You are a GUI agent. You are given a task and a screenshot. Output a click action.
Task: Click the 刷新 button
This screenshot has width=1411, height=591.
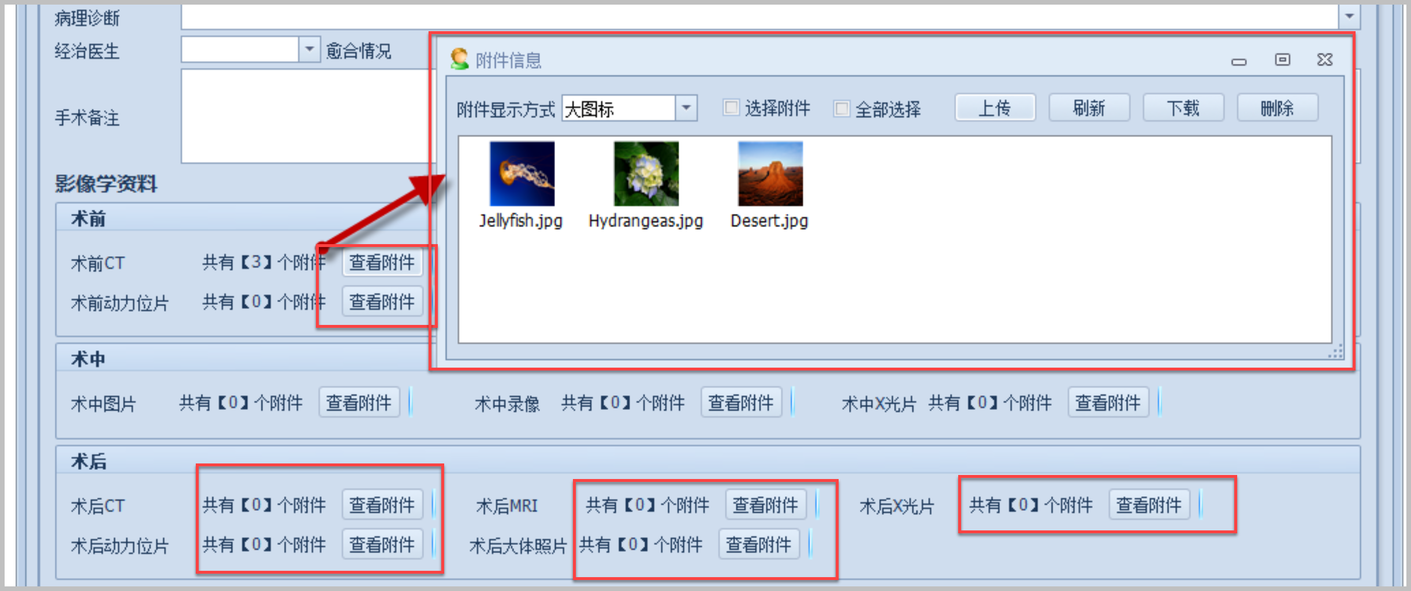1089,107
